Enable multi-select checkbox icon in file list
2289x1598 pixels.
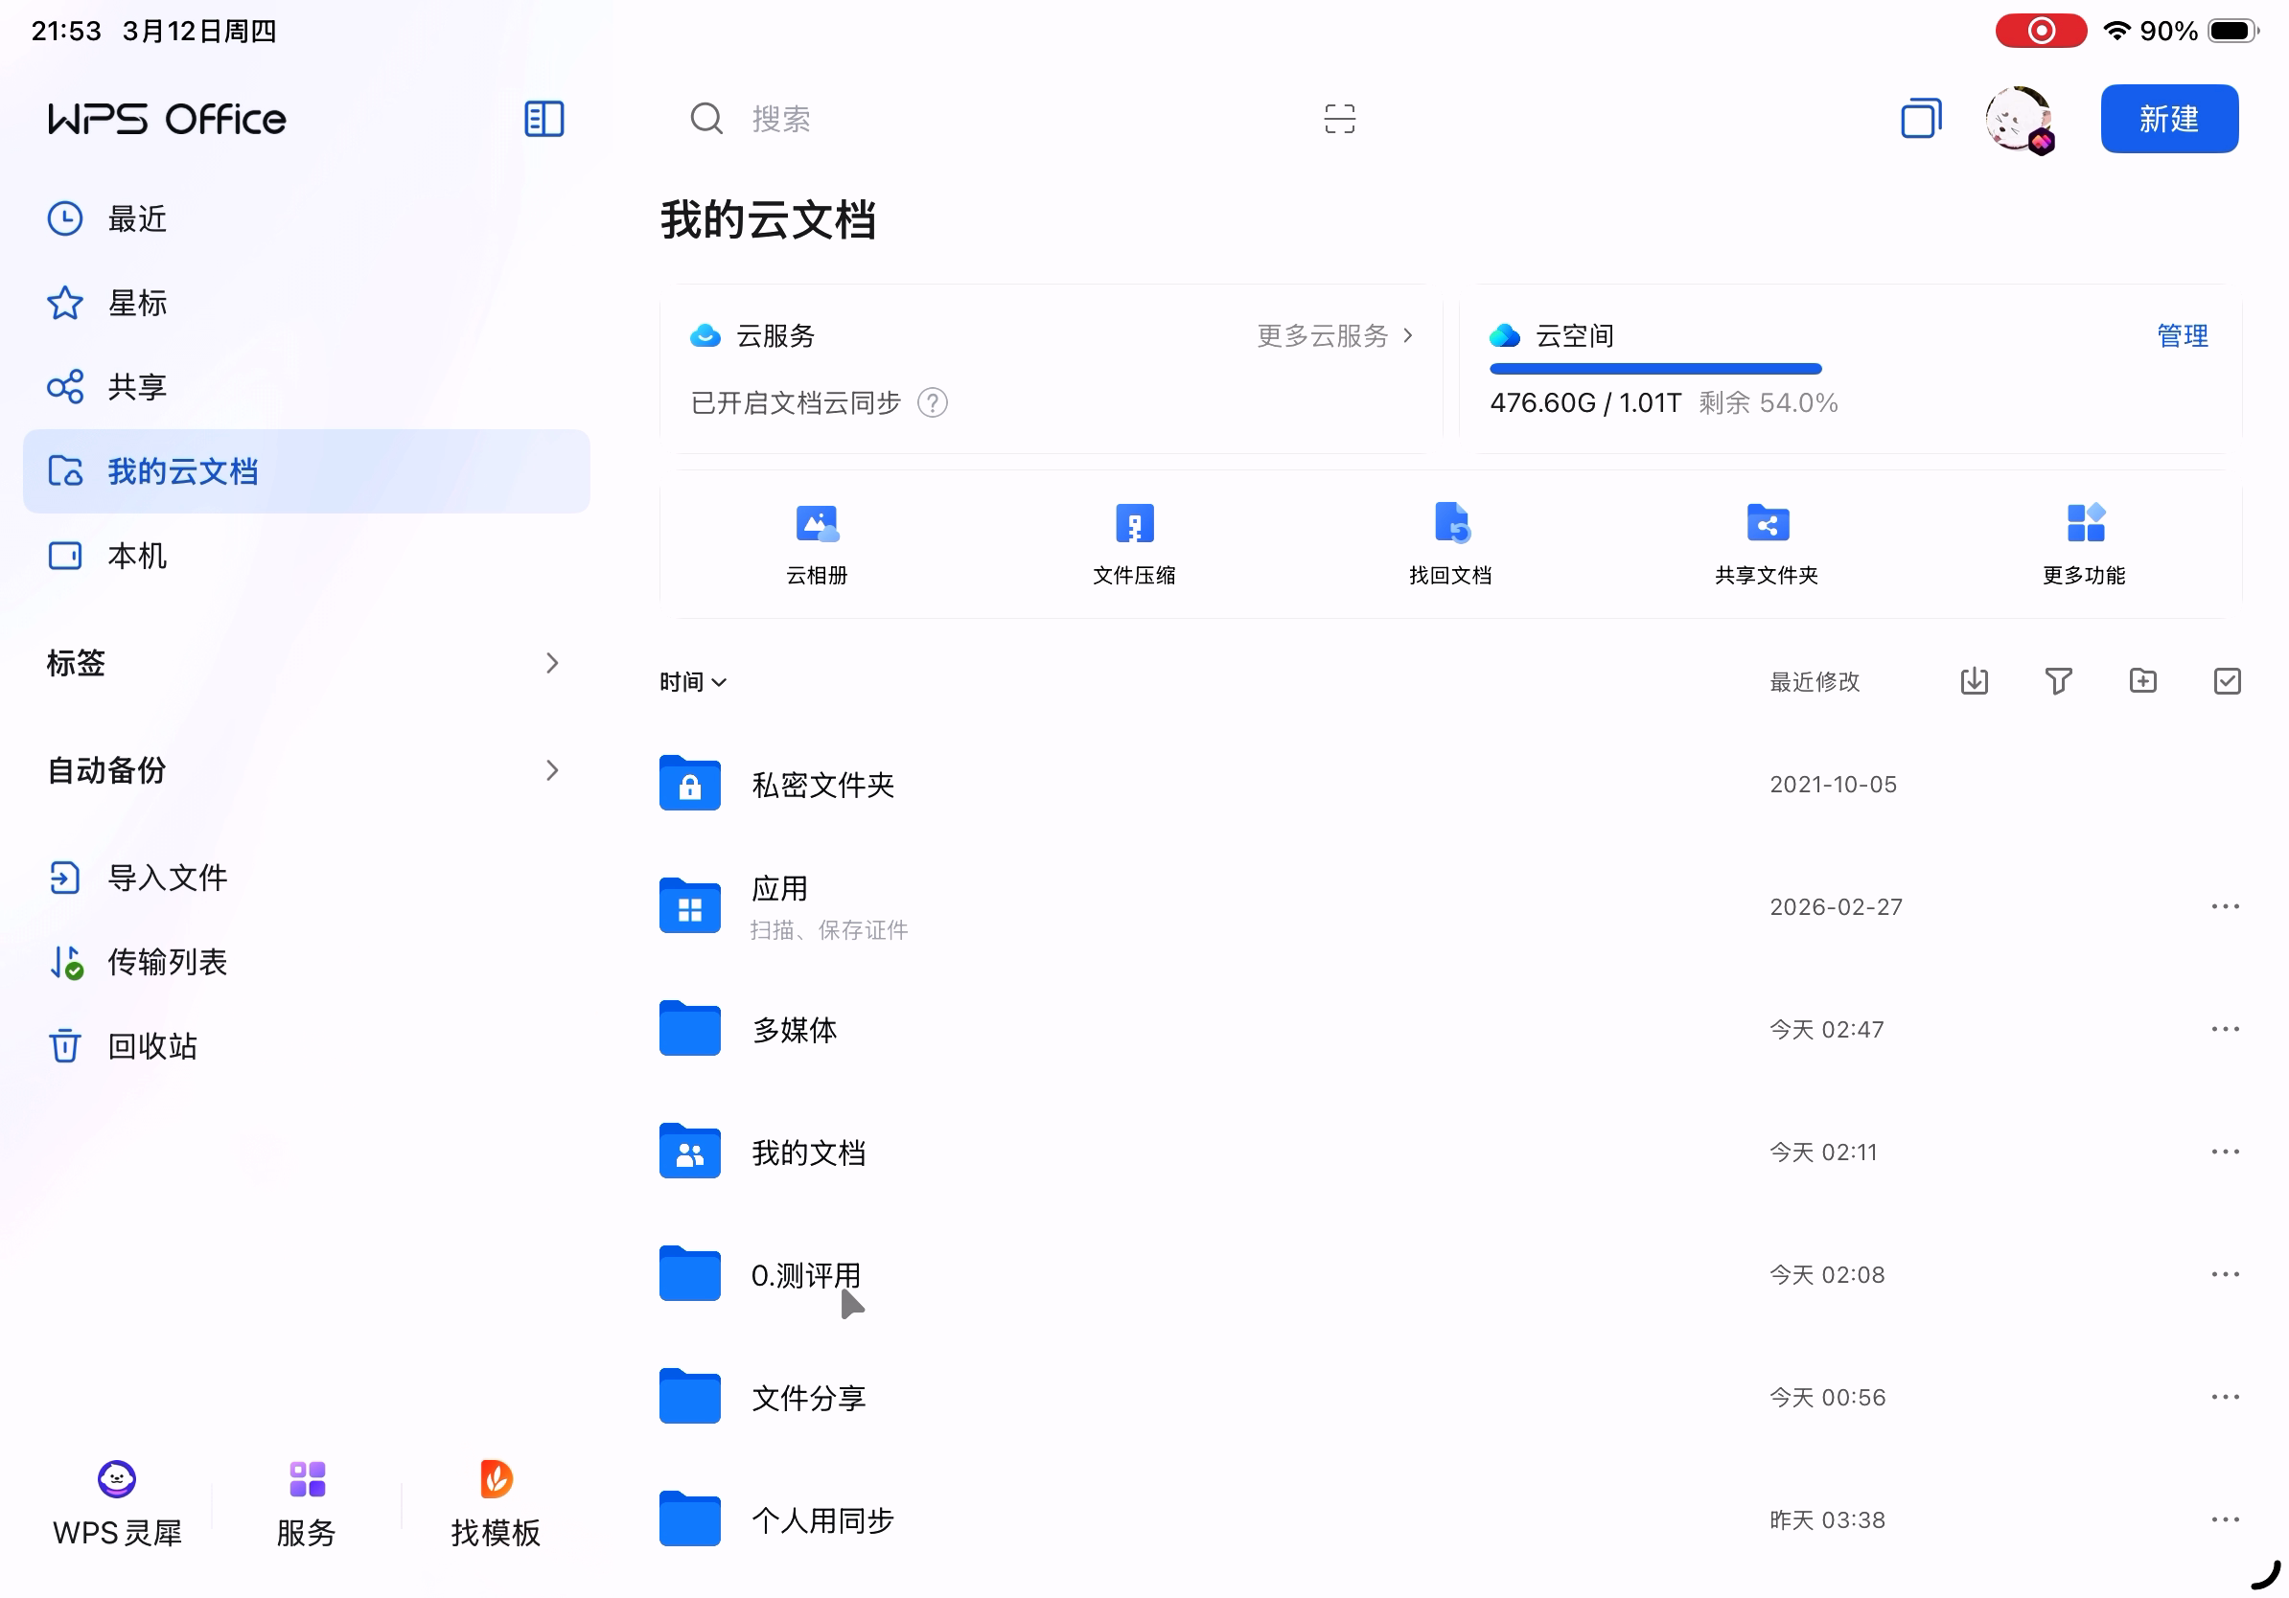[x=2226, y=681]
